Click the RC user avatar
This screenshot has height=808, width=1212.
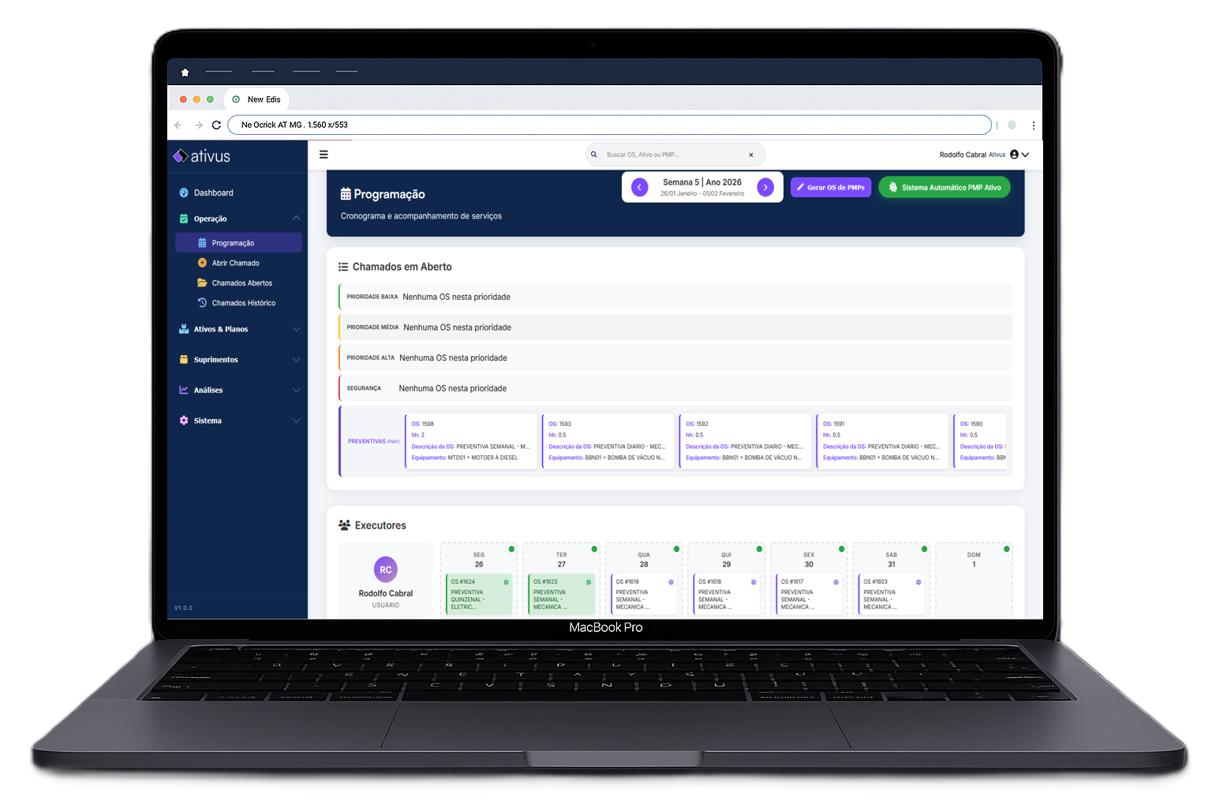click(385, 570)
